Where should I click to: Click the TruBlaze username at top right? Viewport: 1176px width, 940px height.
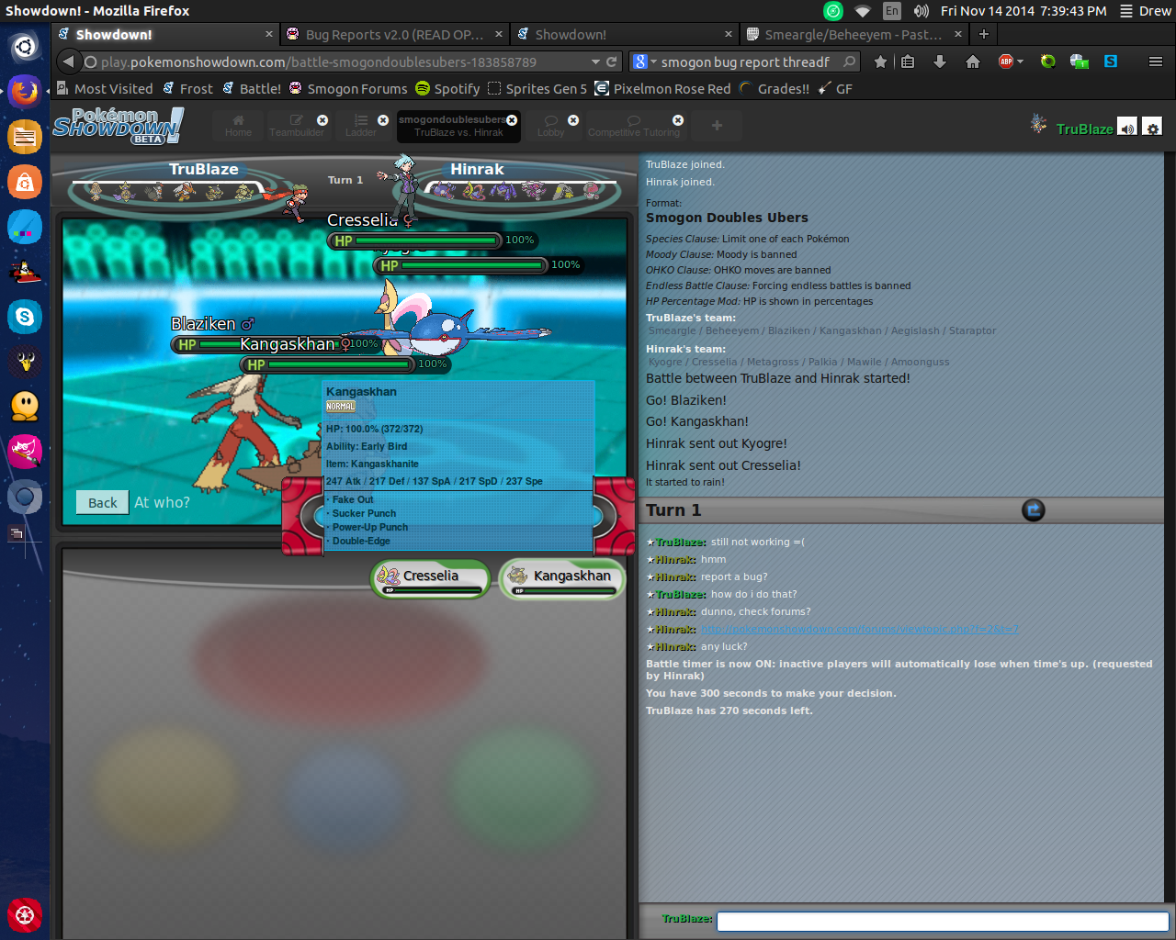(x=1084, y=129)
